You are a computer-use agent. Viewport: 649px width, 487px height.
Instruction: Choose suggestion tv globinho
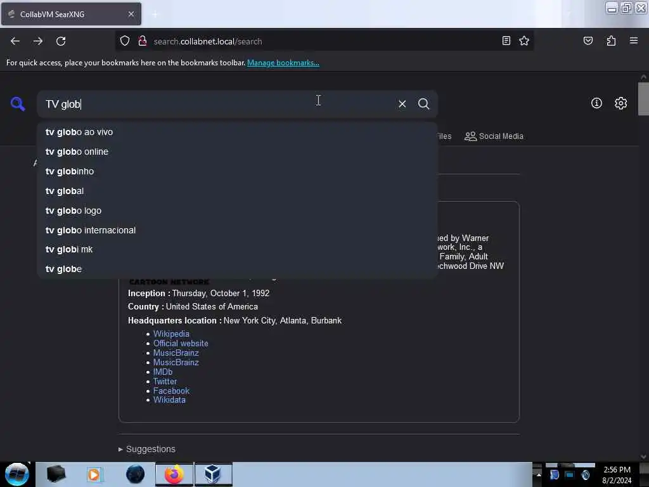point(237,171)
